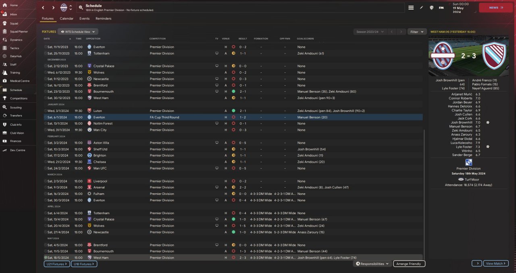Click the Everton crest on 11/11/2023 row

tap(89, 47)
